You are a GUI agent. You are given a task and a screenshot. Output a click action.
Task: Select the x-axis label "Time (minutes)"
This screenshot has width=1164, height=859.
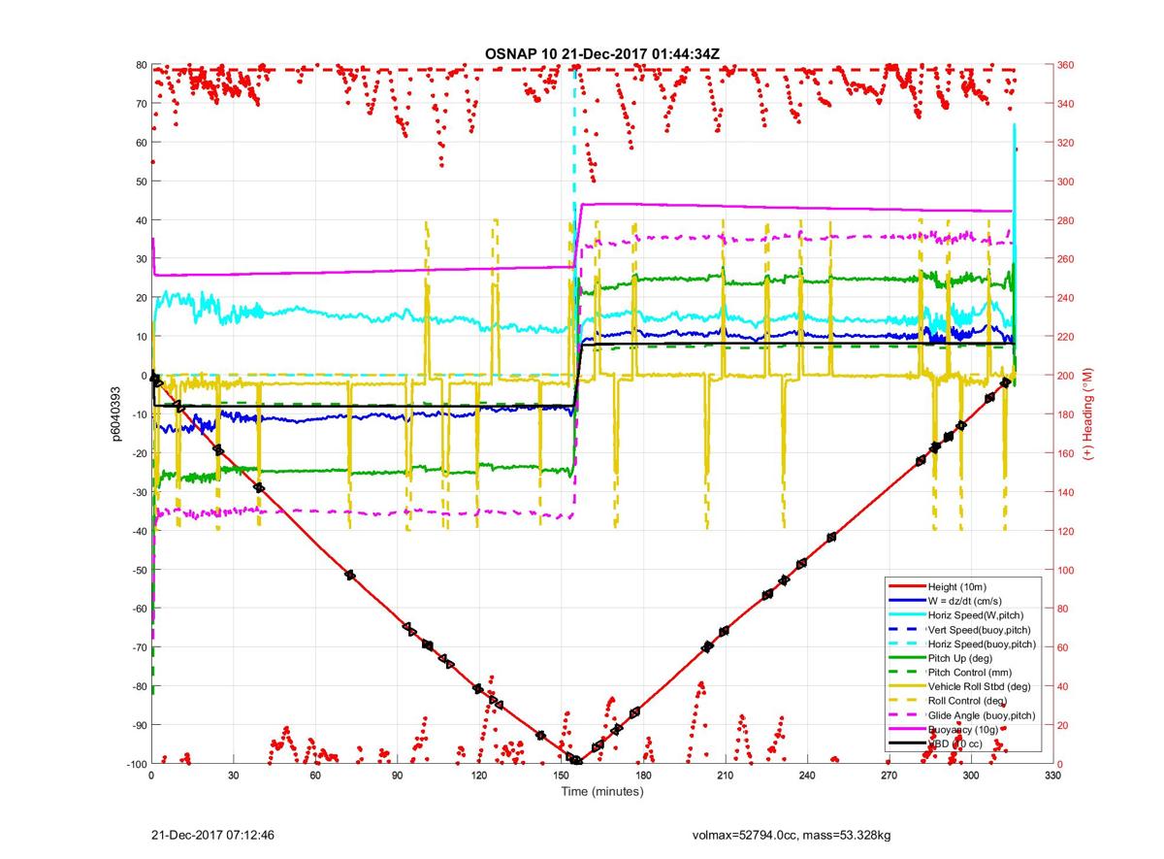point(602,792)
